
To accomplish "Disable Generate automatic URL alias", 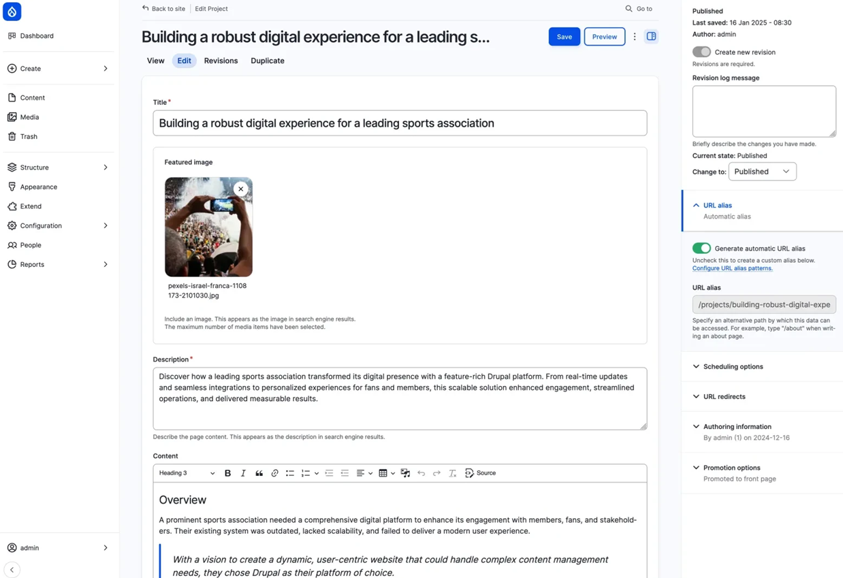I will click(x=701, y=248).
